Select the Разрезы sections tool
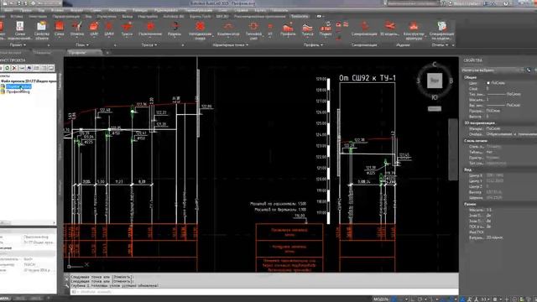This screenshot has height=302, width=537. tap(175, 29)
